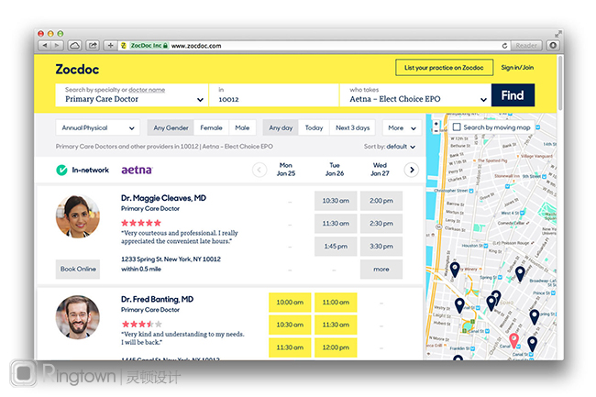The width and height of the screenshot is (596, 397).
Task: Click the page vertical scrollbar
Action: pyautogui.click(x=560, y=83)
